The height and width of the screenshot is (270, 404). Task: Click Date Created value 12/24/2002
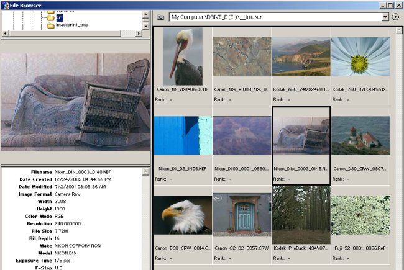83,179
